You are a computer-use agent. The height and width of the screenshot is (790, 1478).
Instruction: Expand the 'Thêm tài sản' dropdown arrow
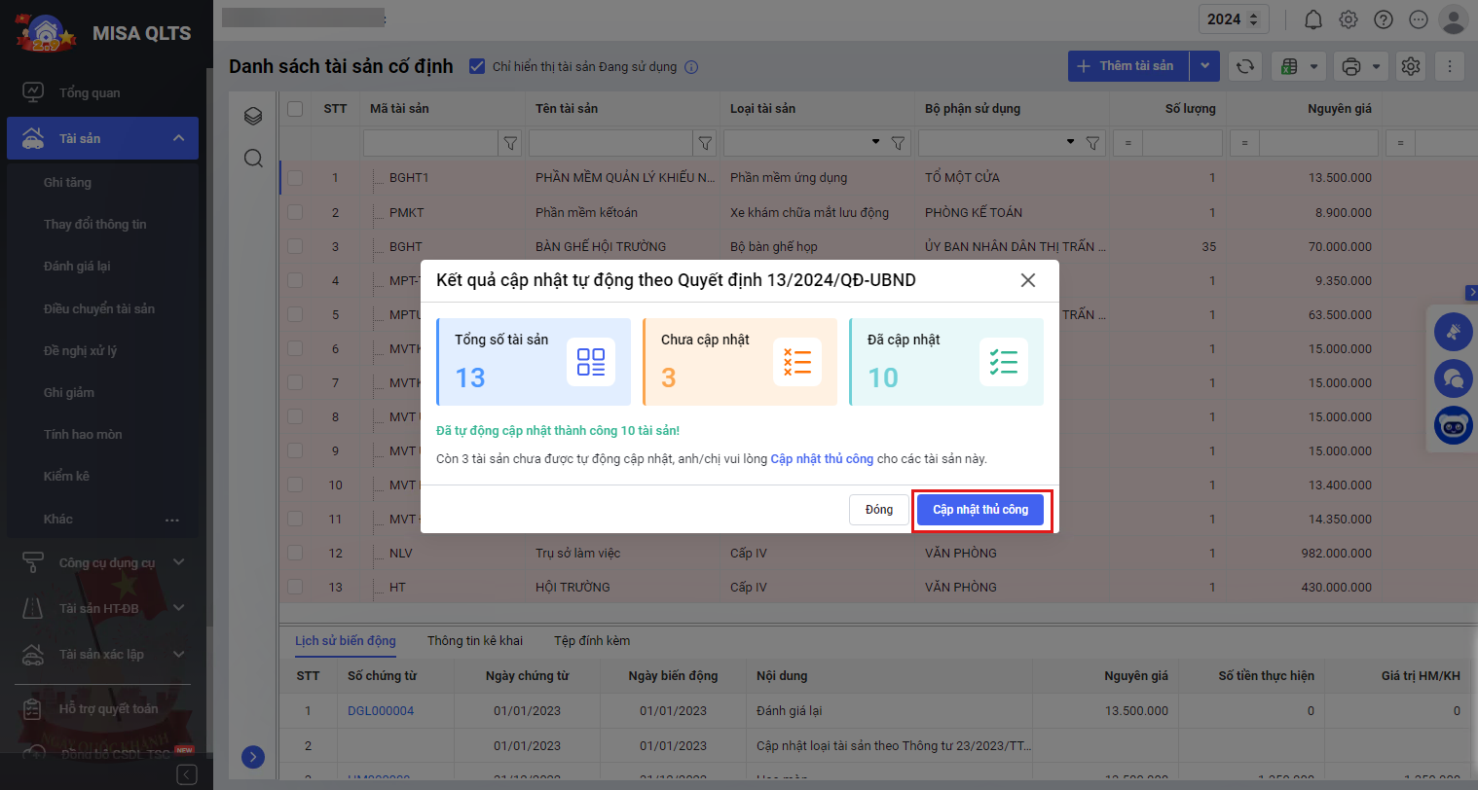pos(1204,66)
